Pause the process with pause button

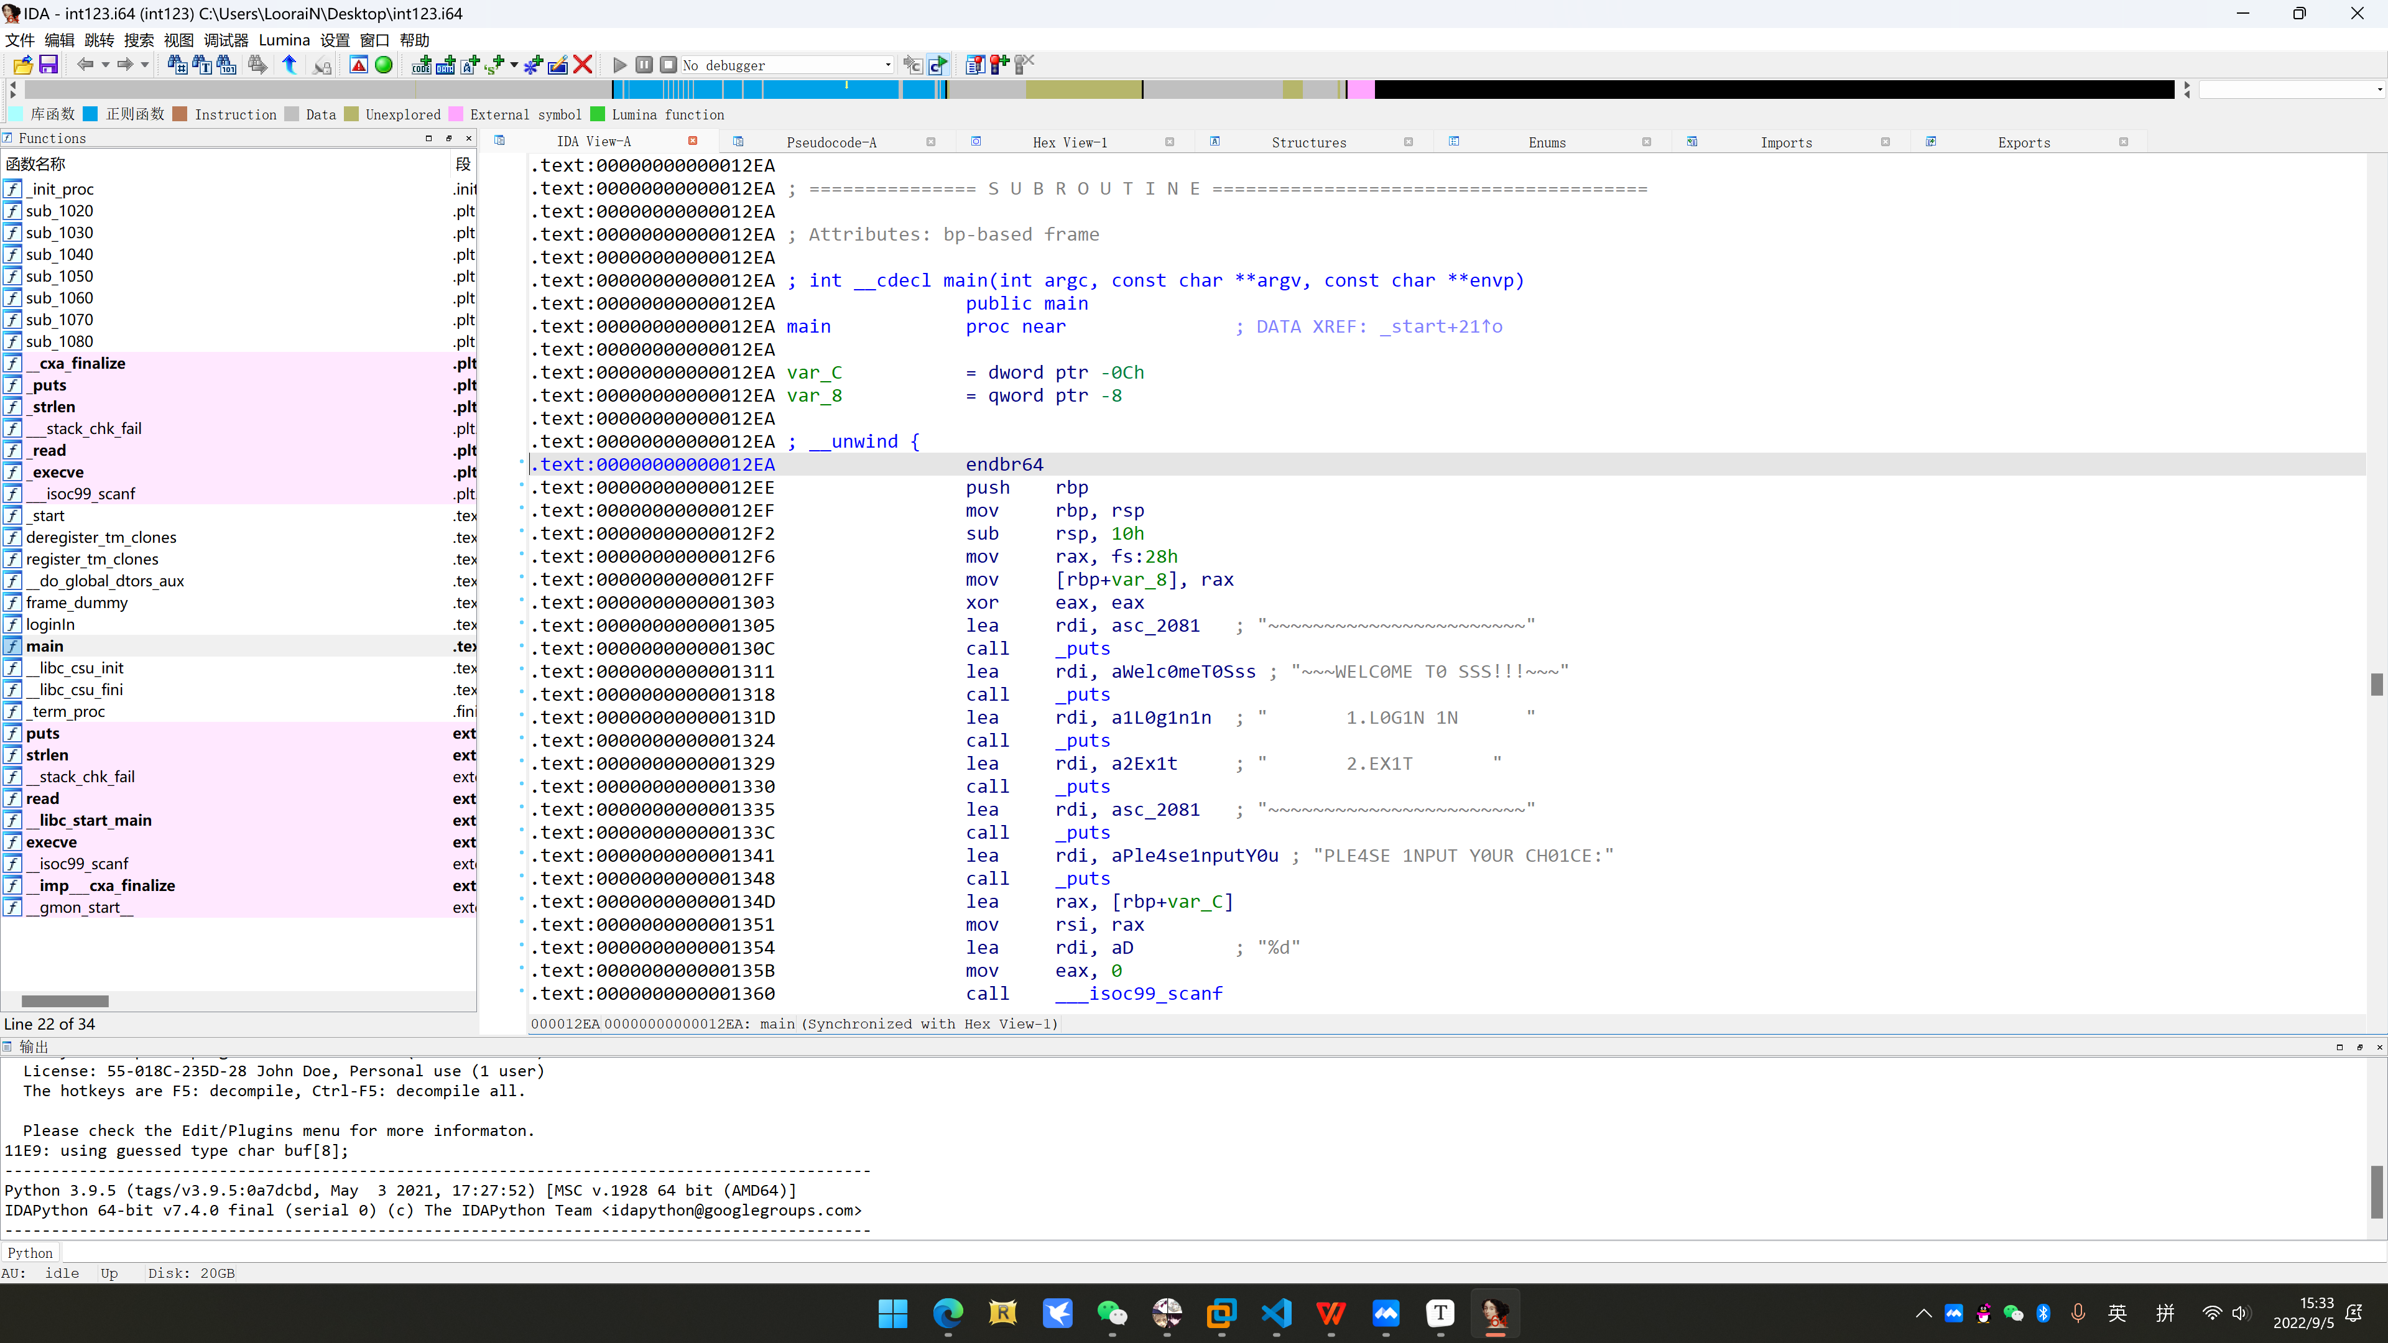pos(644,65)
